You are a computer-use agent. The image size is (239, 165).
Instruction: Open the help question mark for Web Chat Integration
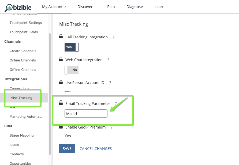pyautogui.click(x=108, y=60)
